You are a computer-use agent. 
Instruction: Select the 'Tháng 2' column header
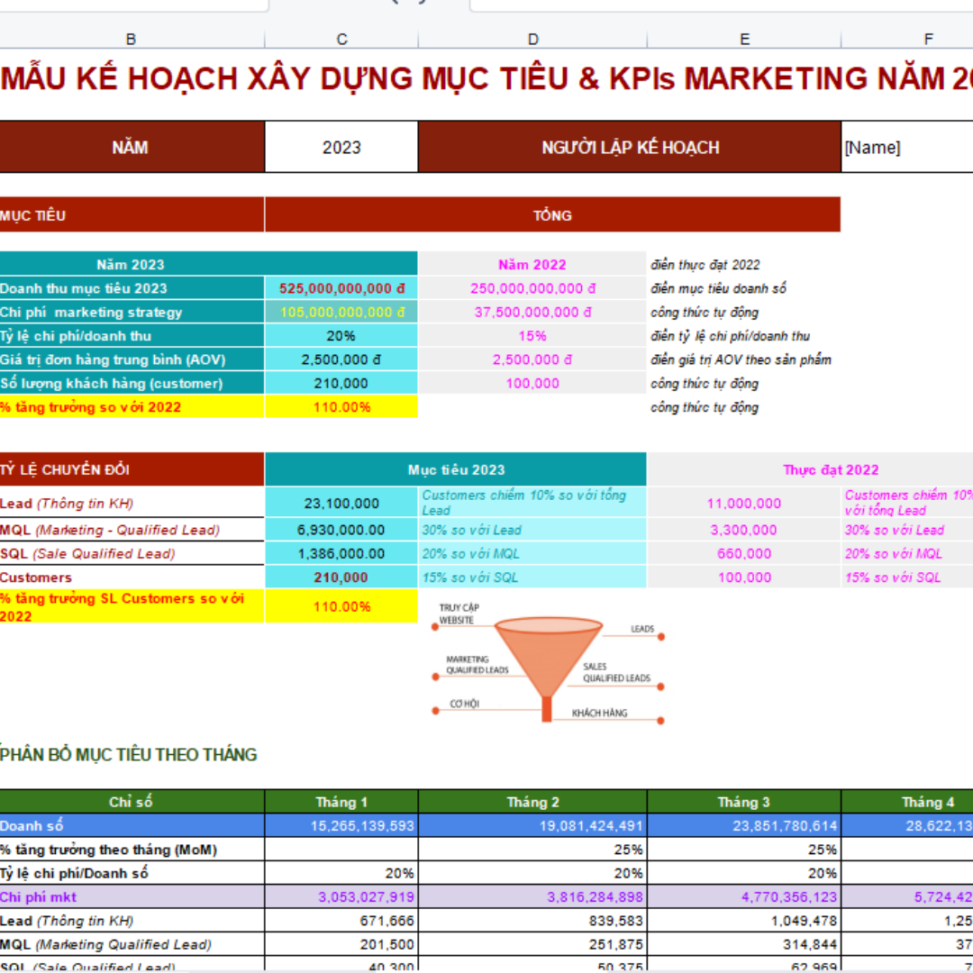coord(532,802)
